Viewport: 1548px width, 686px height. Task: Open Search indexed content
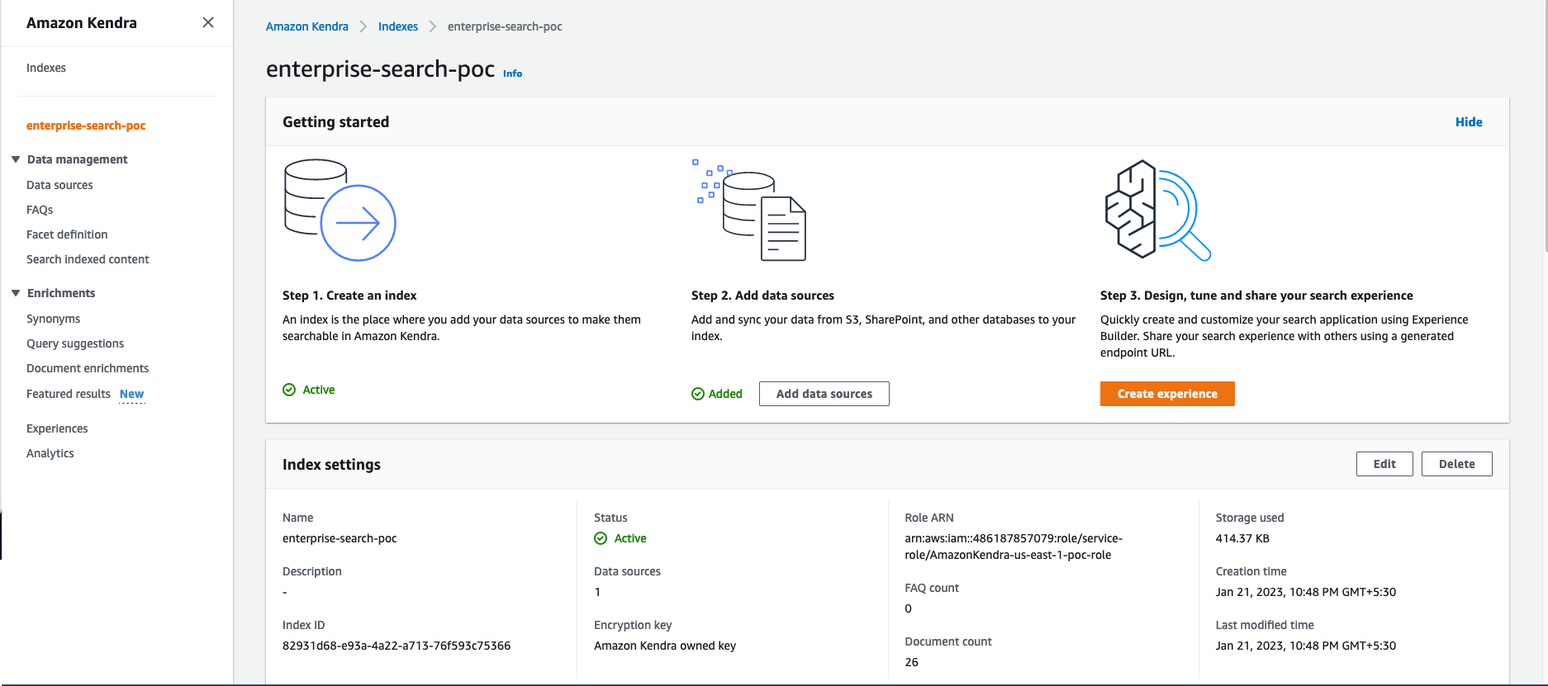coord(88,259)
